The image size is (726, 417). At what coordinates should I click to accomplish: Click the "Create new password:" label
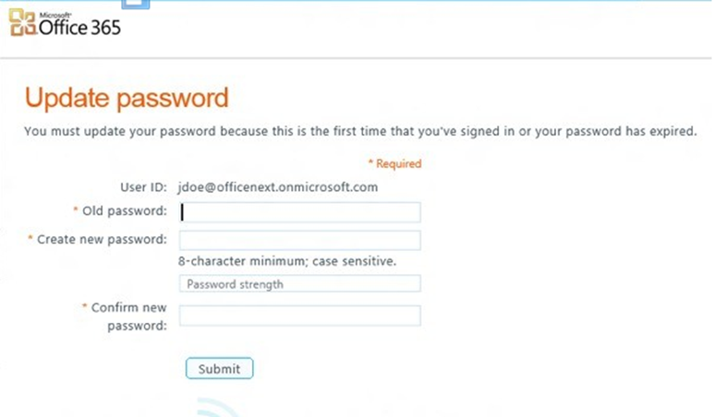tap(102, 240)
